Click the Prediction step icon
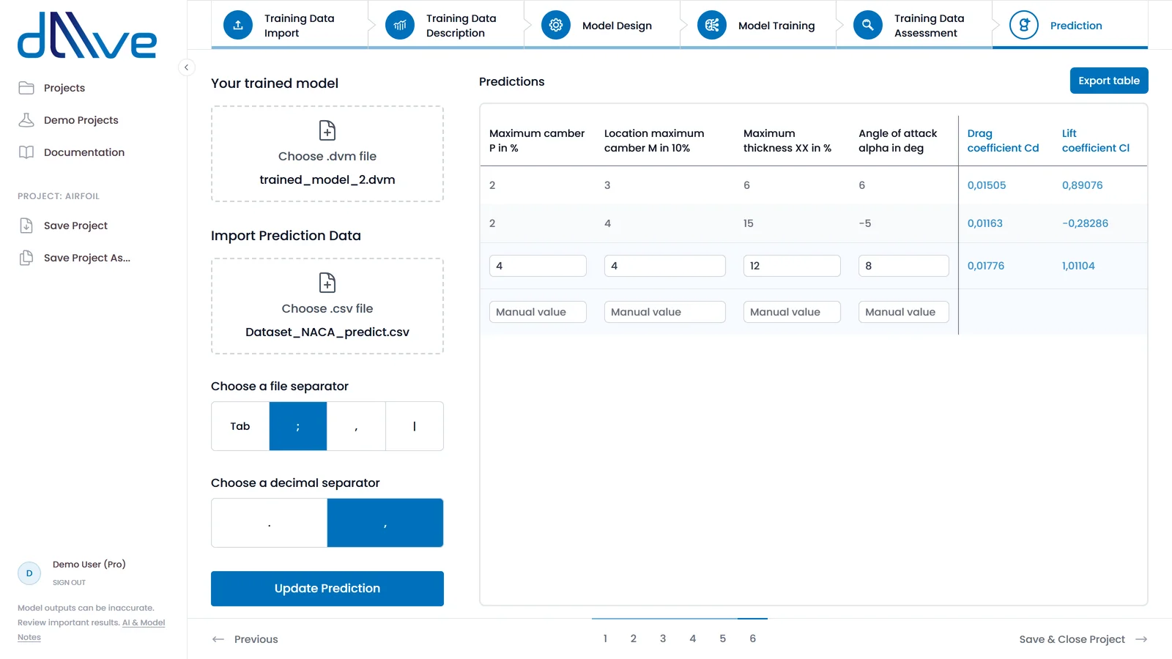The width and height of the screenshot is (1172, 659). [1024, 25]
